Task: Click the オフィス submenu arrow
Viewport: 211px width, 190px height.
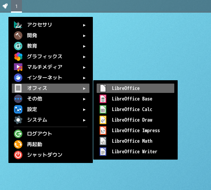Action: (84, 89)
